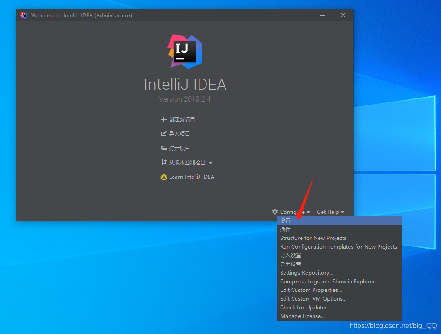Click the IntelliJ IDEA icon in the title bar
The image size is (441, 334).
[x=24, y=15]
